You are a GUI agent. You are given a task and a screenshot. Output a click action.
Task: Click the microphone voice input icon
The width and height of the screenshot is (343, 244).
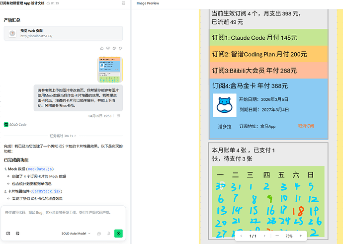(x=109, y=234)
